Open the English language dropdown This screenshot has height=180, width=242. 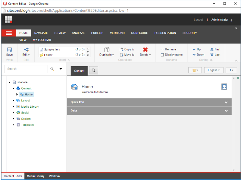(x=214, y=70)
